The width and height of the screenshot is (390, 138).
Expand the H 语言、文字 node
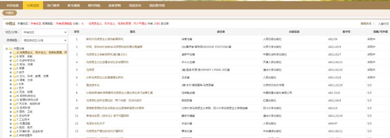click(11, 80)
